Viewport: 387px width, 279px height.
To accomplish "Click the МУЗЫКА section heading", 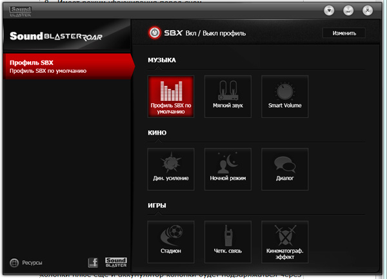I will click(x=162, y=60).
